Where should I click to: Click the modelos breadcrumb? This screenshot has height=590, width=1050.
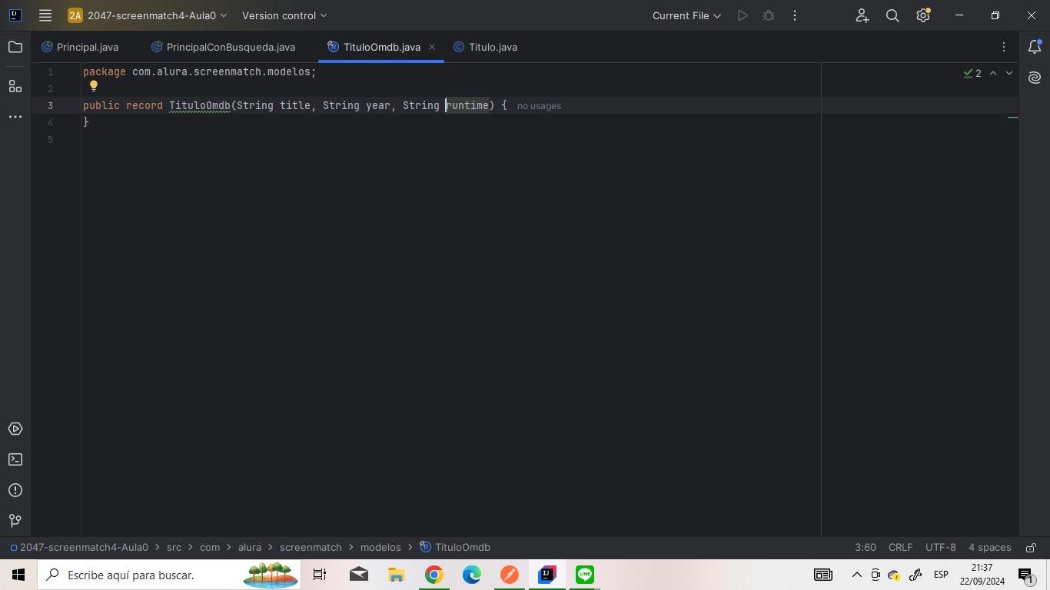pos(380,548)
